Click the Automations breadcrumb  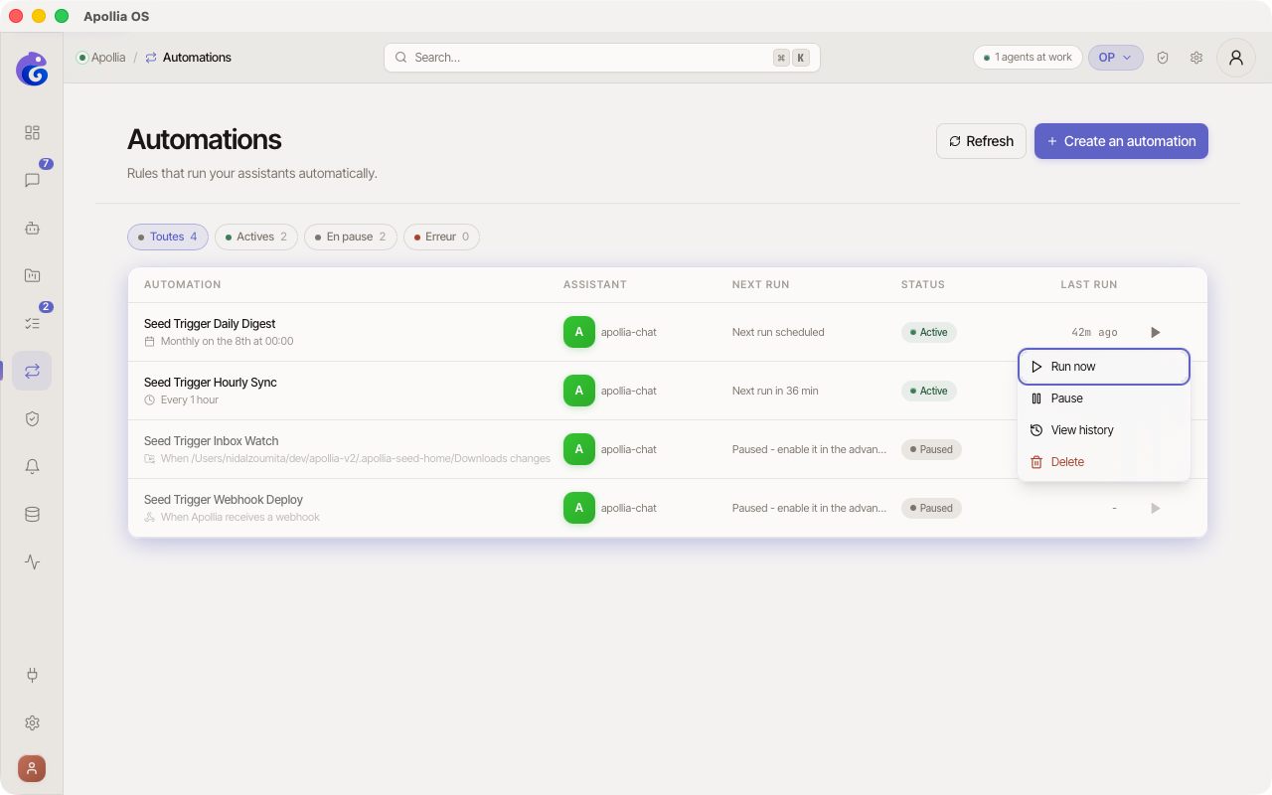[188, 58]
